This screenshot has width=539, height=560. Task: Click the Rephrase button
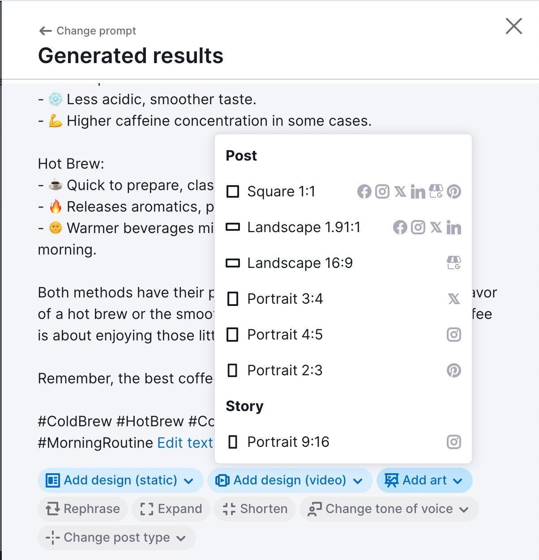point(82,509)
